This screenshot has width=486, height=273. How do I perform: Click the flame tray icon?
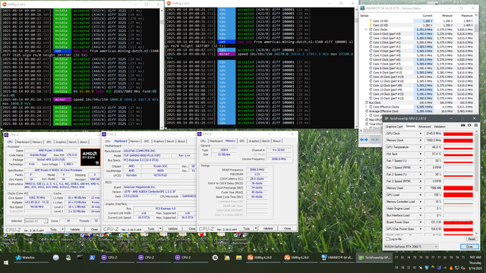tap(450, 268)
